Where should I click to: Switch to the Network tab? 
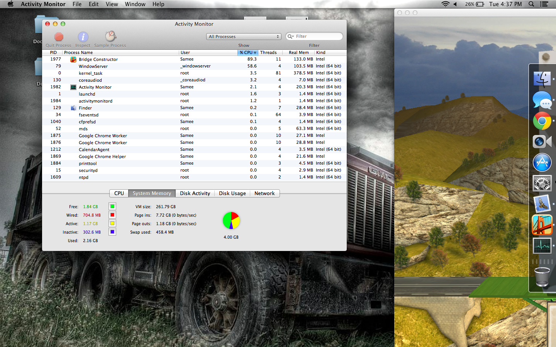click(264, 193)
